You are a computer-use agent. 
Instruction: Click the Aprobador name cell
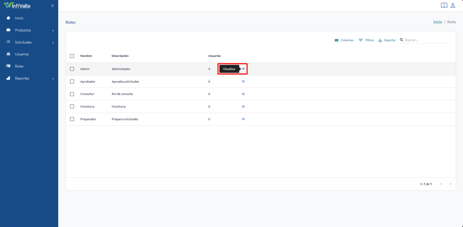88,82
